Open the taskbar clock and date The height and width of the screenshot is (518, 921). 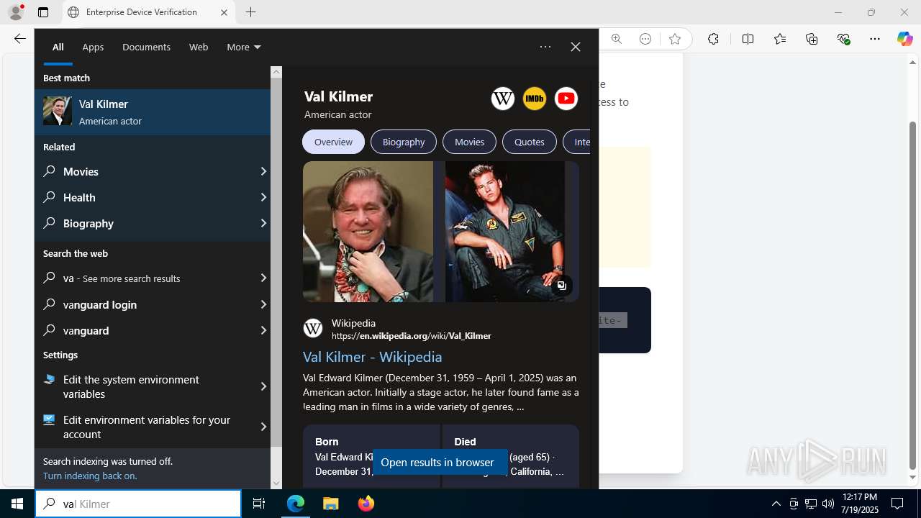tap(859, 504)
